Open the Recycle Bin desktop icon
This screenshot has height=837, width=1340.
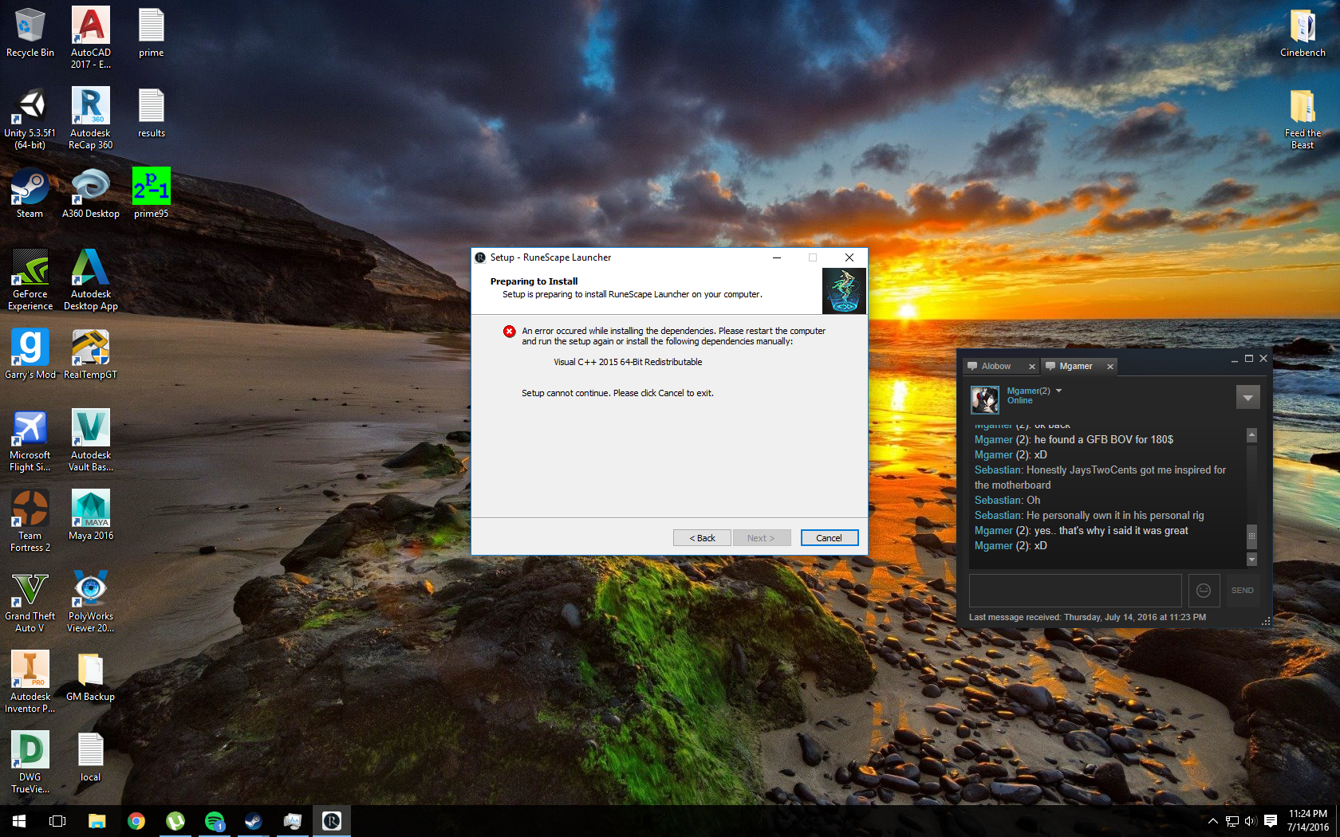[30, 33]
